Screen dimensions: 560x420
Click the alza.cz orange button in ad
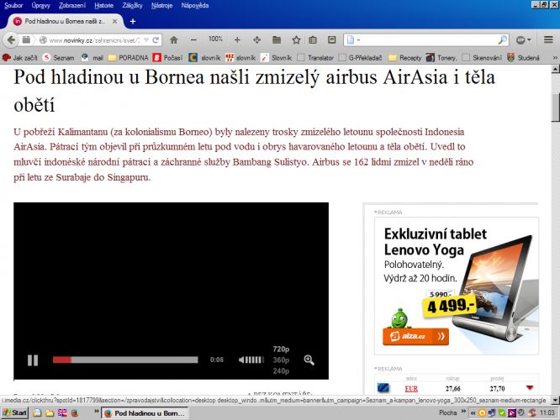click(415, 336)
